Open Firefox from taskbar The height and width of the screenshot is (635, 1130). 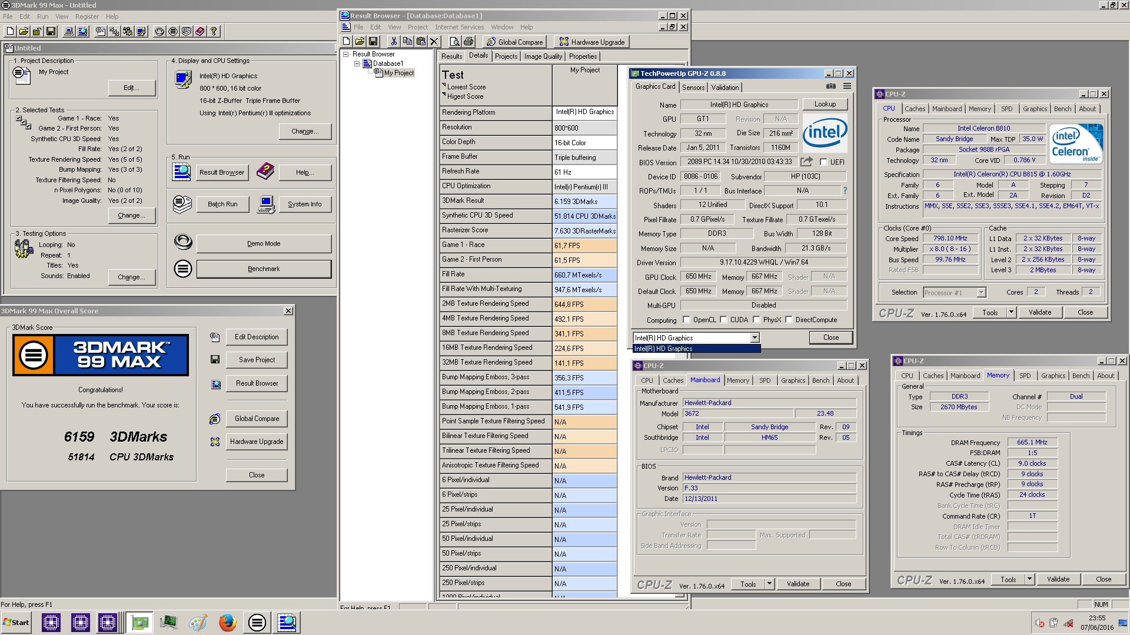228,622
